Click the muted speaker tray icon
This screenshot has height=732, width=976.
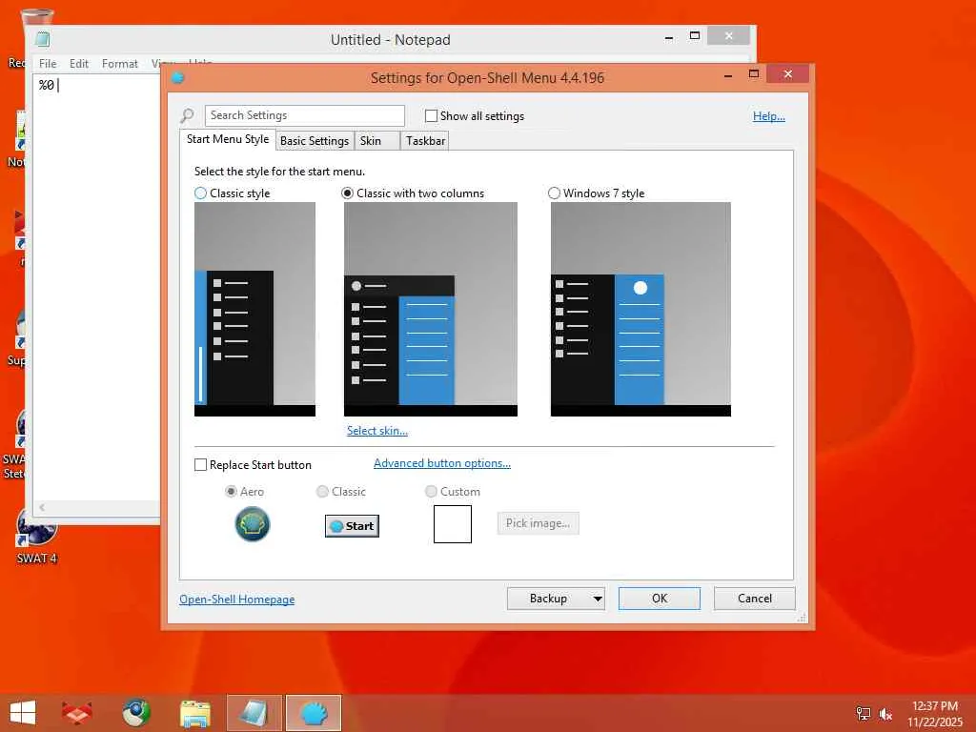885,714
